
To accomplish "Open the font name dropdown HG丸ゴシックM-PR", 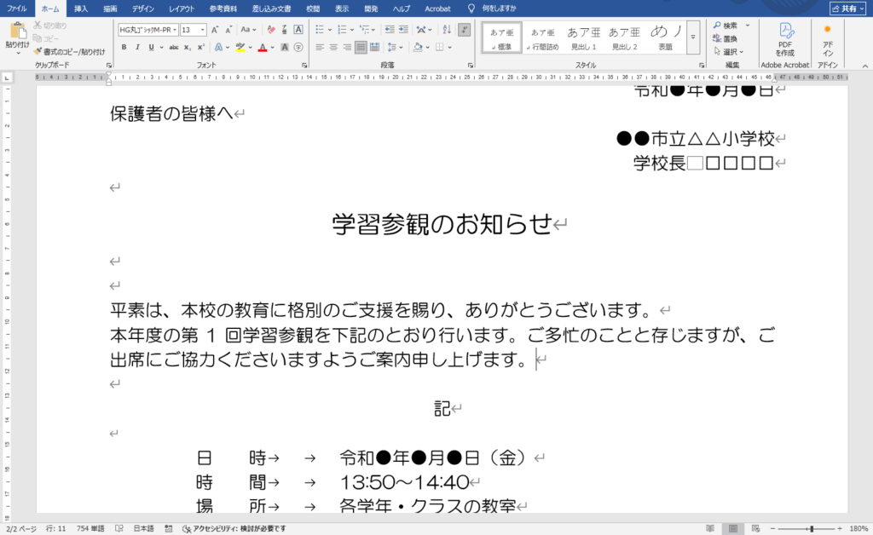I will (x=175, y=30).
